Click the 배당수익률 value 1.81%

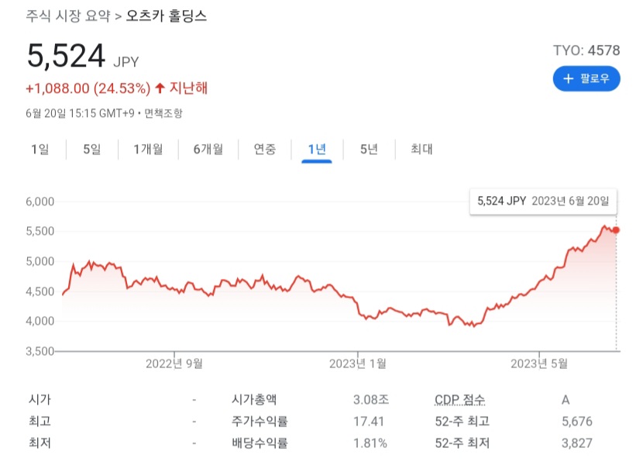pyautogui.click(x=370, y=443)
